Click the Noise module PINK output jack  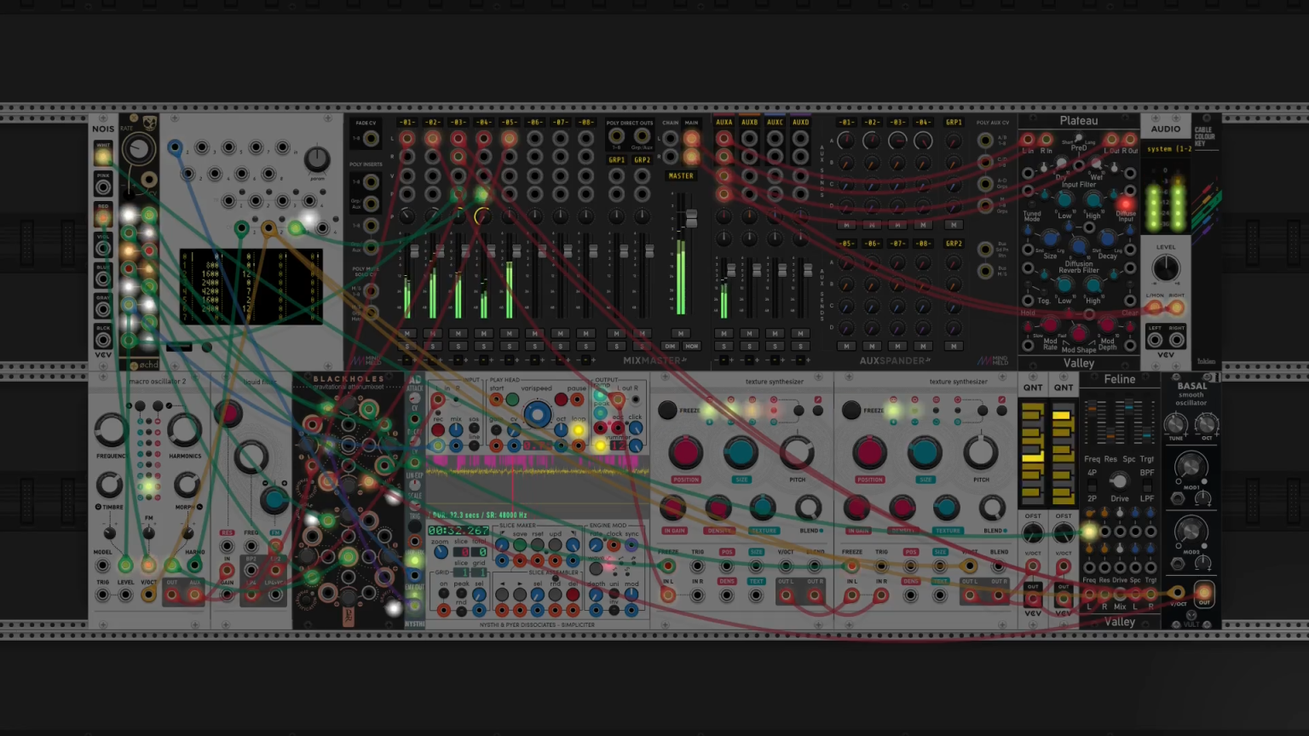pyautogui.click(x=103, y=187)
